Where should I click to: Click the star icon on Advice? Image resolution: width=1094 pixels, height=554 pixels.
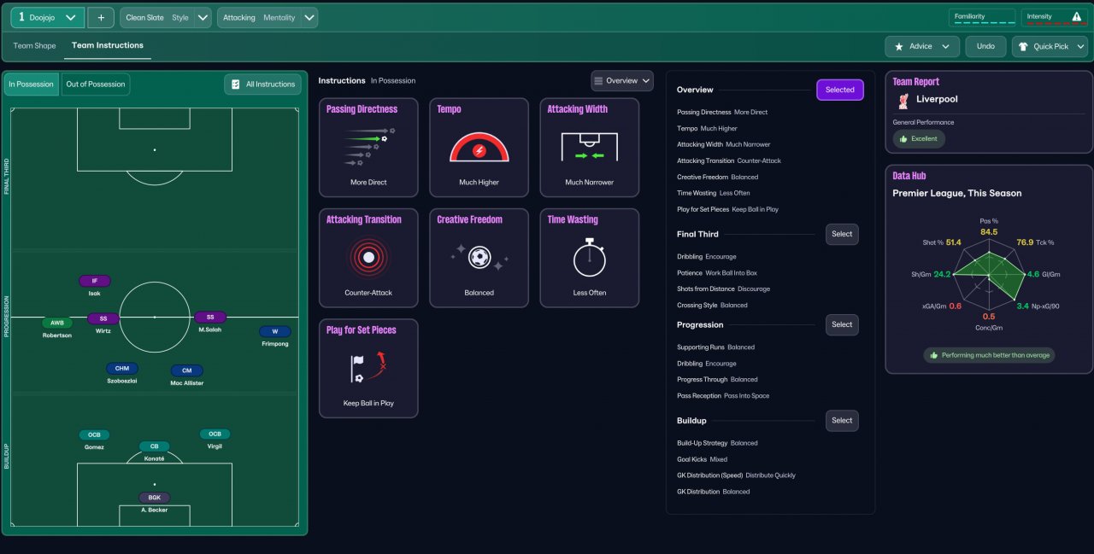pyautogui.click(x=898, y=46)
